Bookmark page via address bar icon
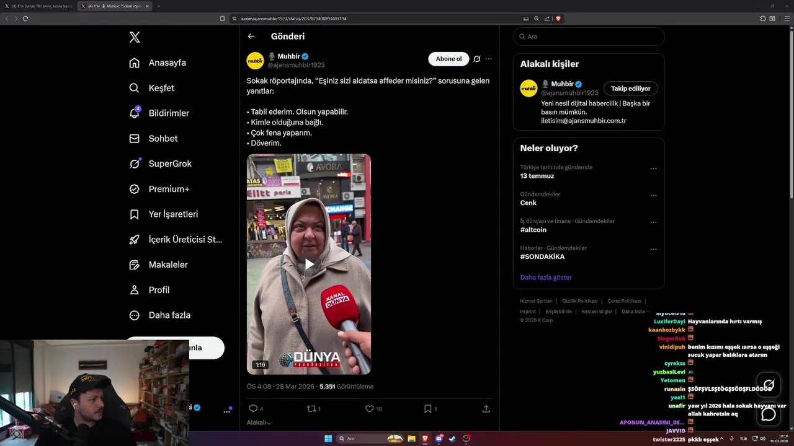Screen dimensions: 794x446 [x=223, y=19]
